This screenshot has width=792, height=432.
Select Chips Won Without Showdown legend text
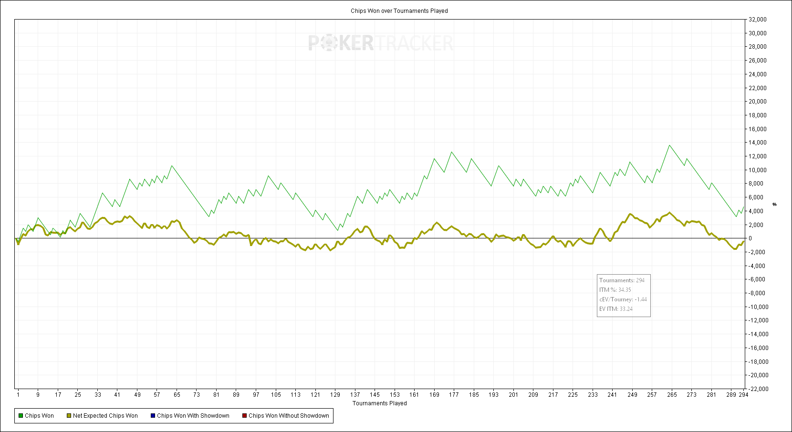pos(289,416)
